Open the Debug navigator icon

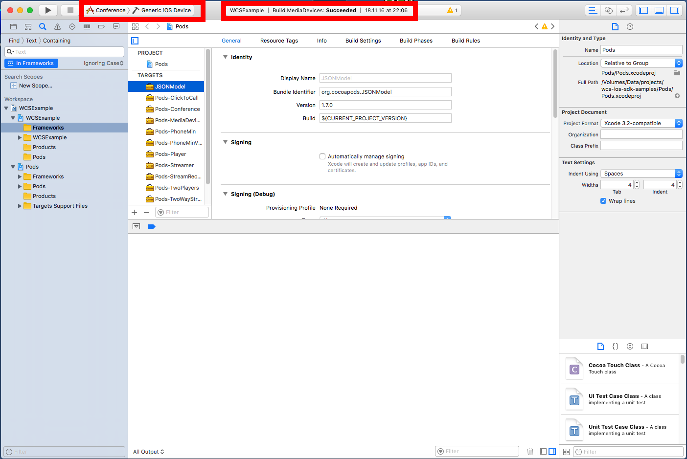87,26
